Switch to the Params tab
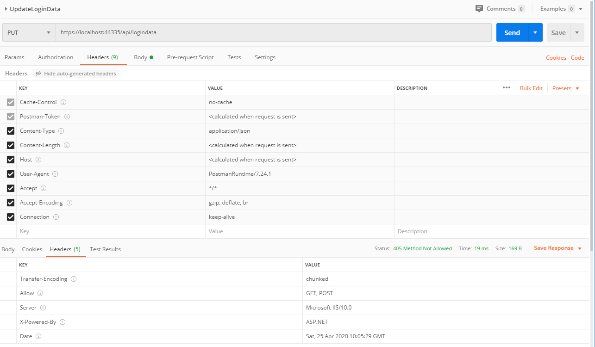Screen dimensions: 595x347 tap(14, 57)
